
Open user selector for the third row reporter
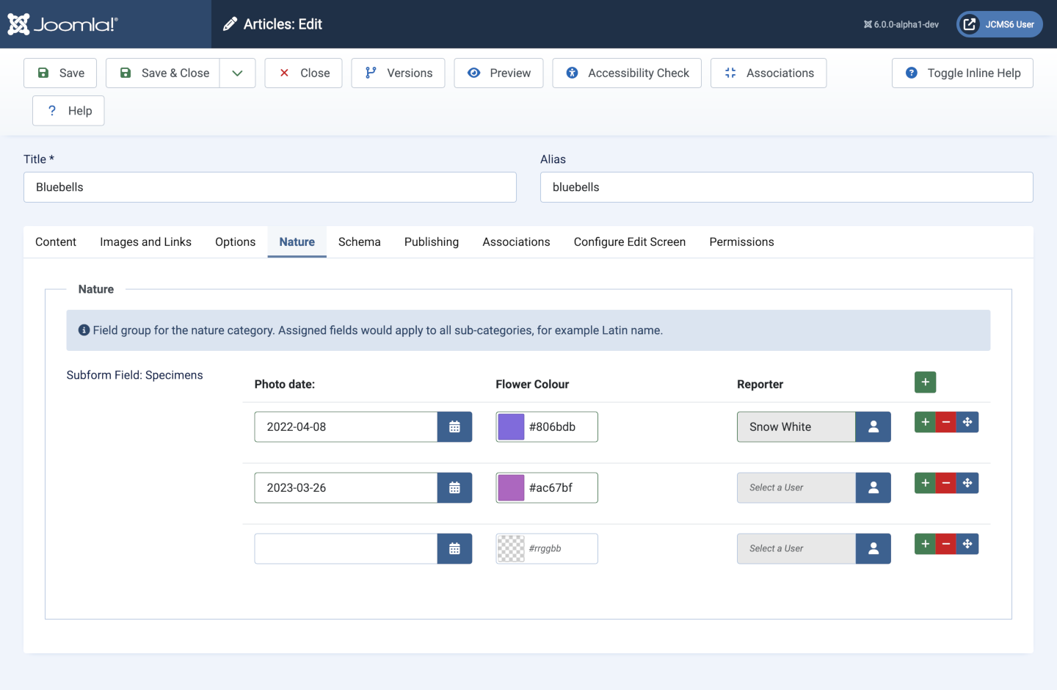tap(873, 548)
